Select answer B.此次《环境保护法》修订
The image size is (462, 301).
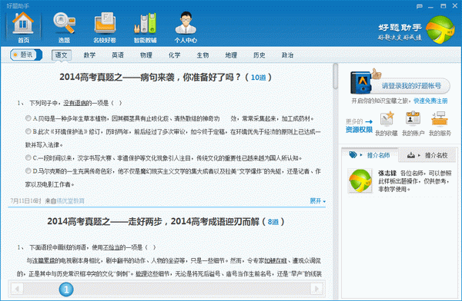pyautogui.click(x=28, y=131)
